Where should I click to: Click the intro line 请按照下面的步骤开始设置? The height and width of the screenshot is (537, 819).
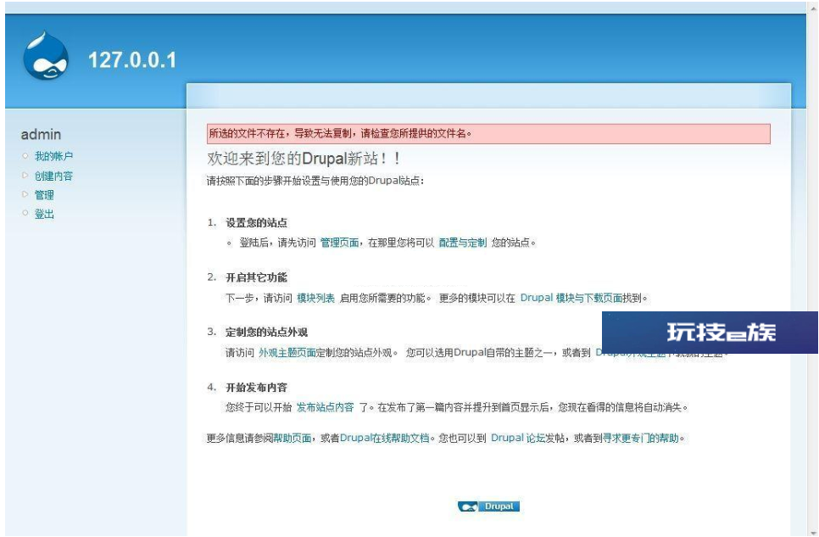[x=315, y=181]
